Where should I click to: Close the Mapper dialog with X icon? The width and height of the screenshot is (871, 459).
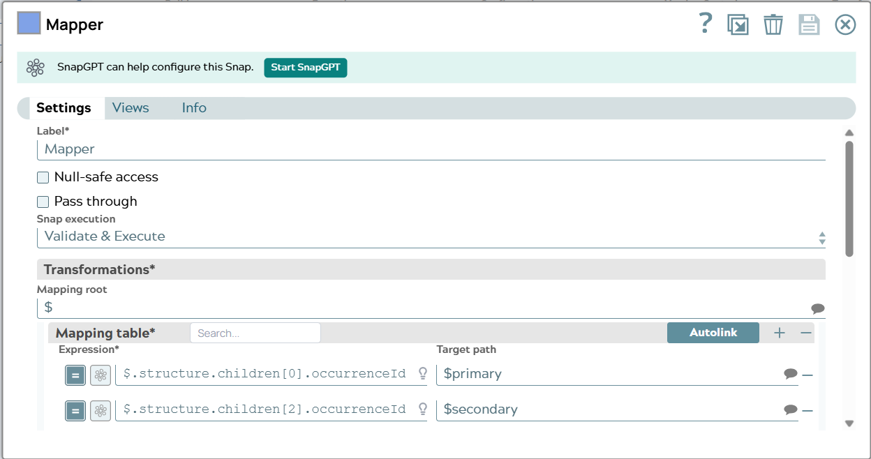[x=845, y=25]
